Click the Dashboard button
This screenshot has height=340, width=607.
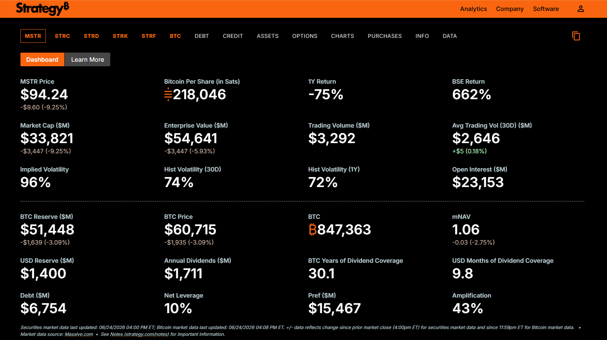tap(42, 59)
